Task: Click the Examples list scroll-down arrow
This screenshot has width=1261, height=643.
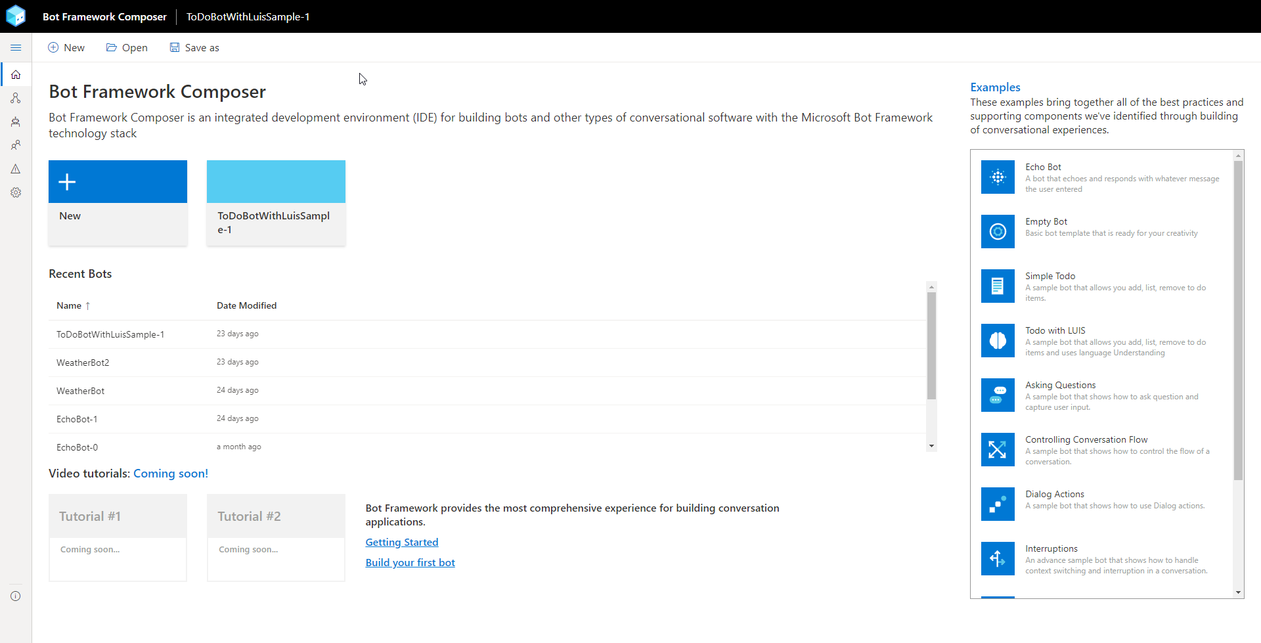Action: pos(1239,592)
